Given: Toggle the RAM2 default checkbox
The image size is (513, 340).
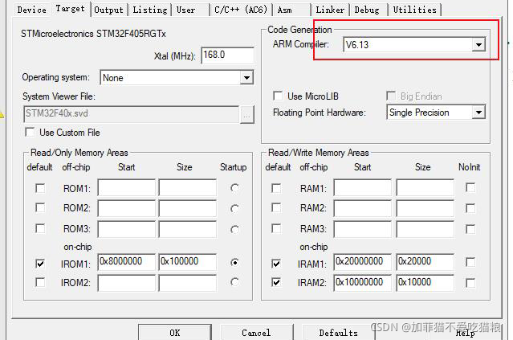Looking at the screenshot, I should (276, 207).
